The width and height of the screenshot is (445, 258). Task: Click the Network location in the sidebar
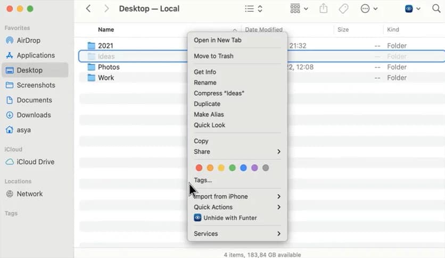coord(29,194)
